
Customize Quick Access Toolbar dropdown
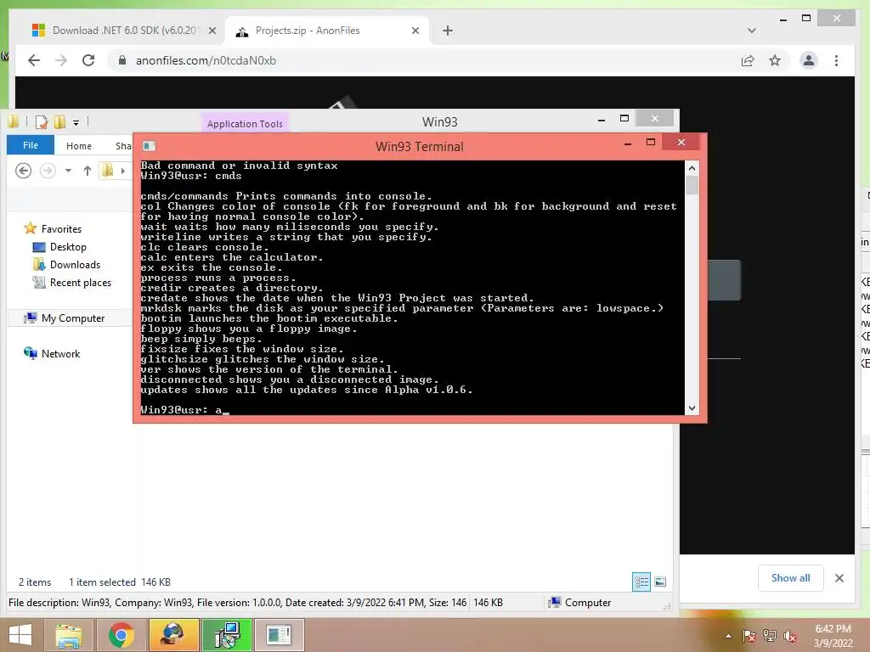pos(76,122)
